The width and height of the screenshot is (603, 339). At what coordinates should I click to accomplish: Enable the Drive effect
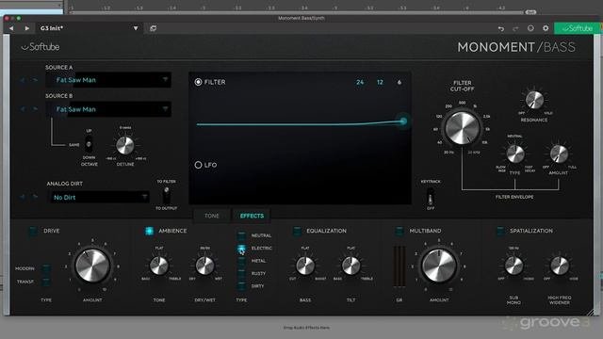33,231
